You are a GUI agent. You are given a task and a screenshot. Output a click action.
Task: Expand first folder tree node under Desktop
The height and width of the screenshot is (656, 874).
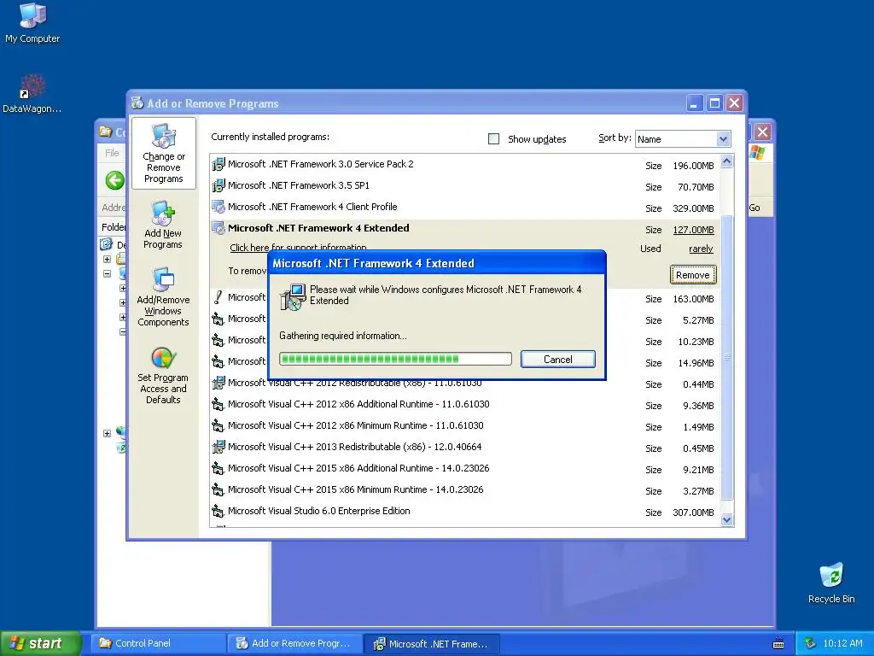point(107,259)
